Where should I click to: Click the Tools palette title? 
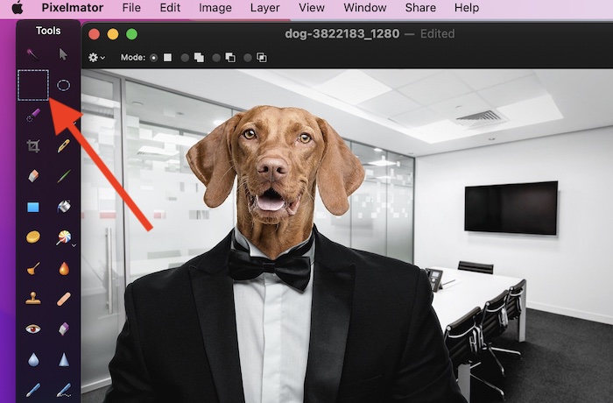(48, 31)
